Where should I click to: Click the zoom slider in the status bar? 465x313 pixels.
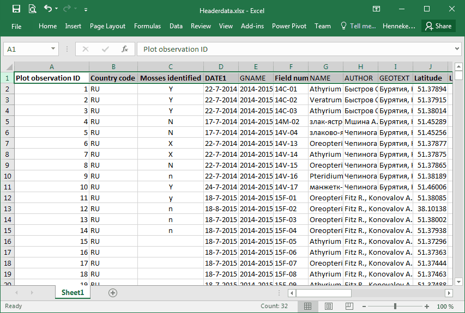pyautogui.click(x=395, y=306)
